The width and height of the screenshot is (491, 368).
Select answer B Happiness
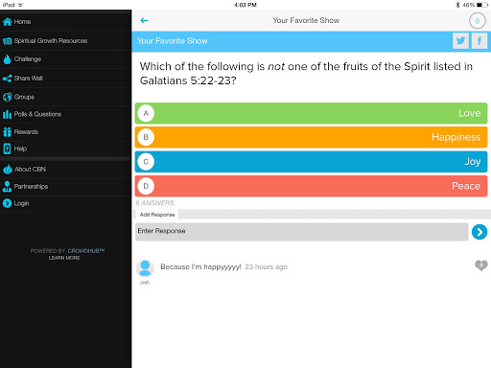coord(311,137)
